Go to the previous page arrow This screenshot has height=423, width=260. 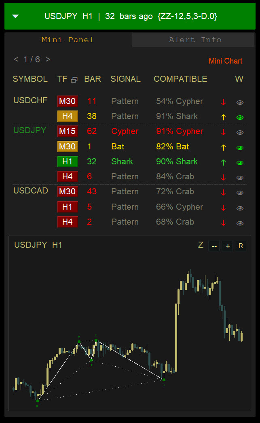[16, 60]
